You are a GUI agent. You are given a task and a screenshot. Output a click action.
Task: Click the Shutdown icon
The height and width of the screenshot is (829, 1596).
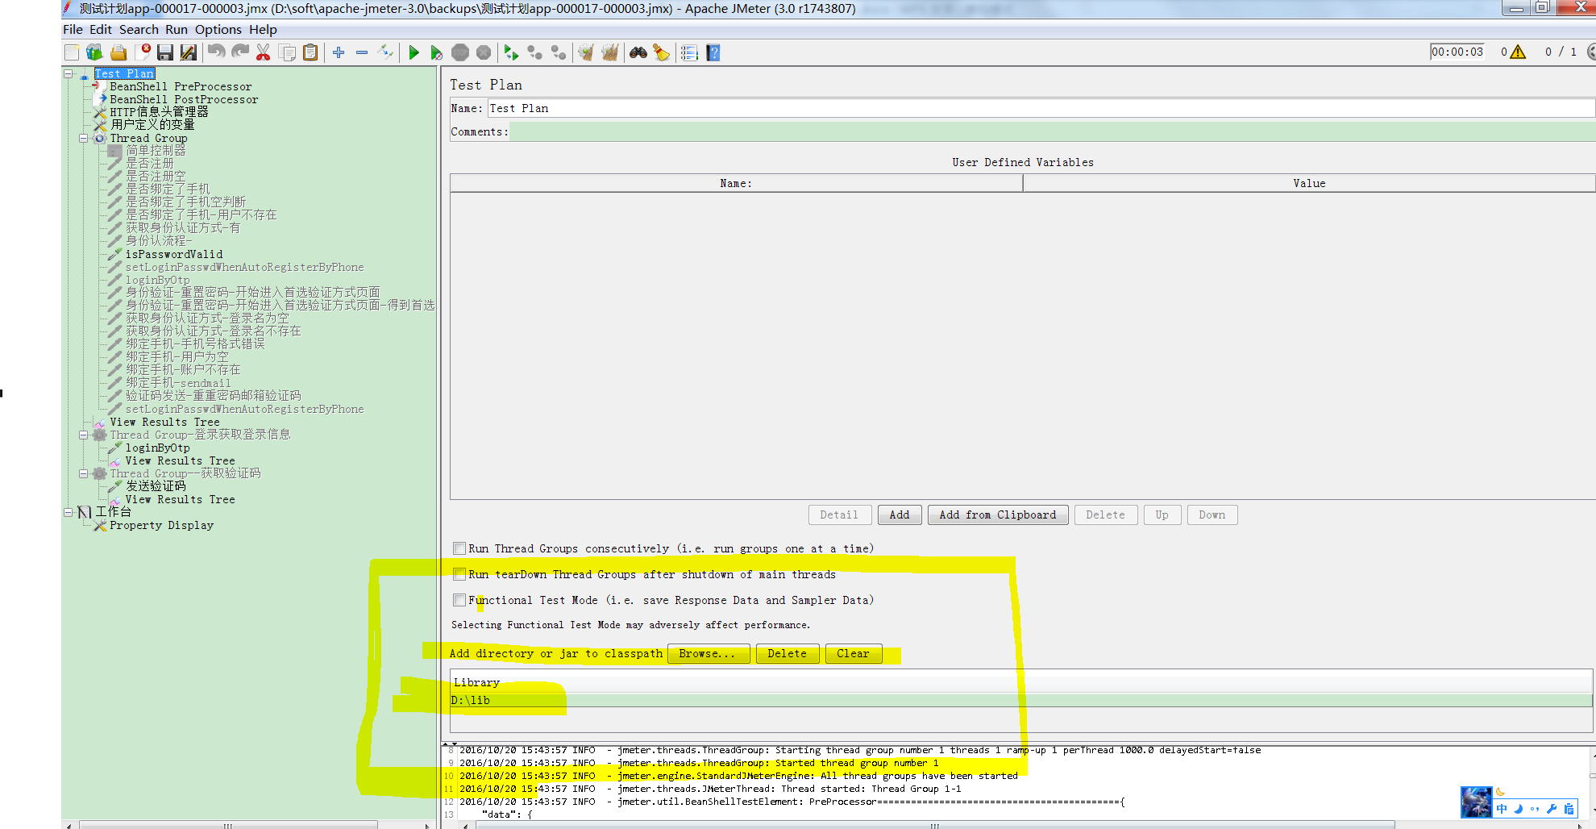coord(484,52)
